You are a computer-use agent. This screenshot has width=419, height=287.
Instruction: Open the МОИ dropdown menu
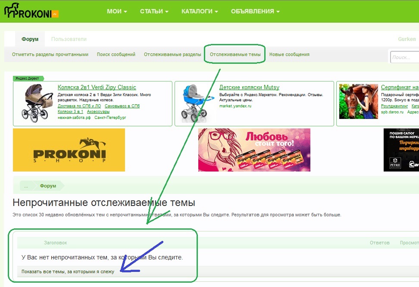click(117, 11)
